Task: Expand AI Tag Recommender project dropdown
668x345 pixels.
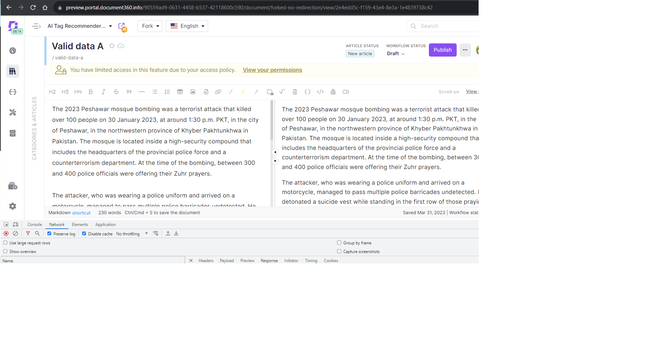Action: point(80,26)
